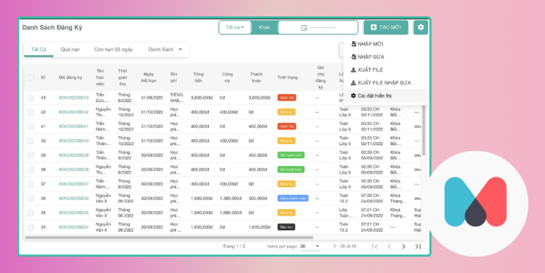
Task: Tick the checkbox for ID 39
Action: 30,155
